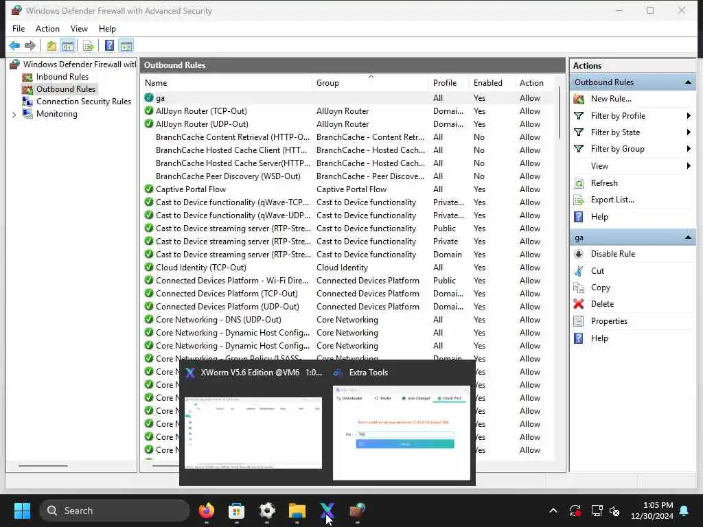
Task: Click Delete action link
Action: click(x=602, y=304)
